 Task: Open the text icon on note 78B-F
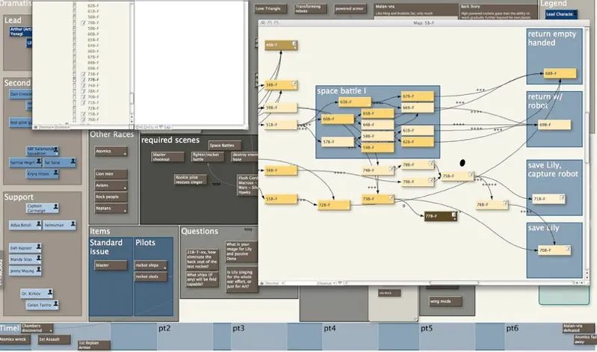coord(431,164)
